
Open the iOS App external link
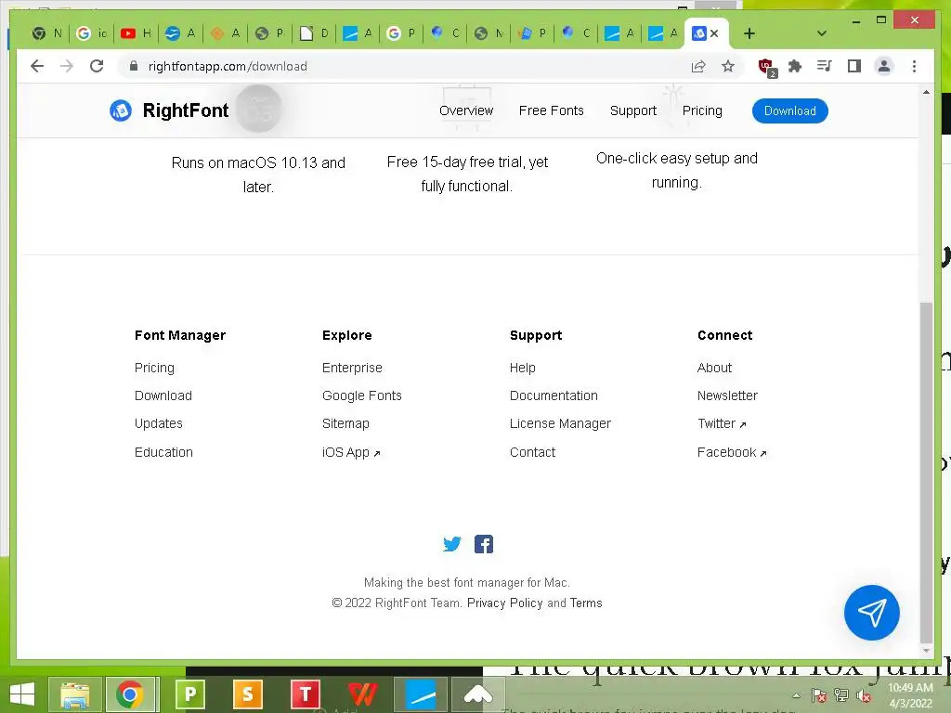[350, 452]
